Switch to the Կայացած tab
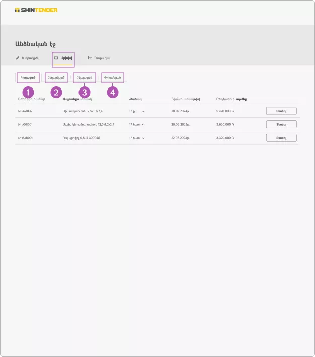 click(28, 78)
